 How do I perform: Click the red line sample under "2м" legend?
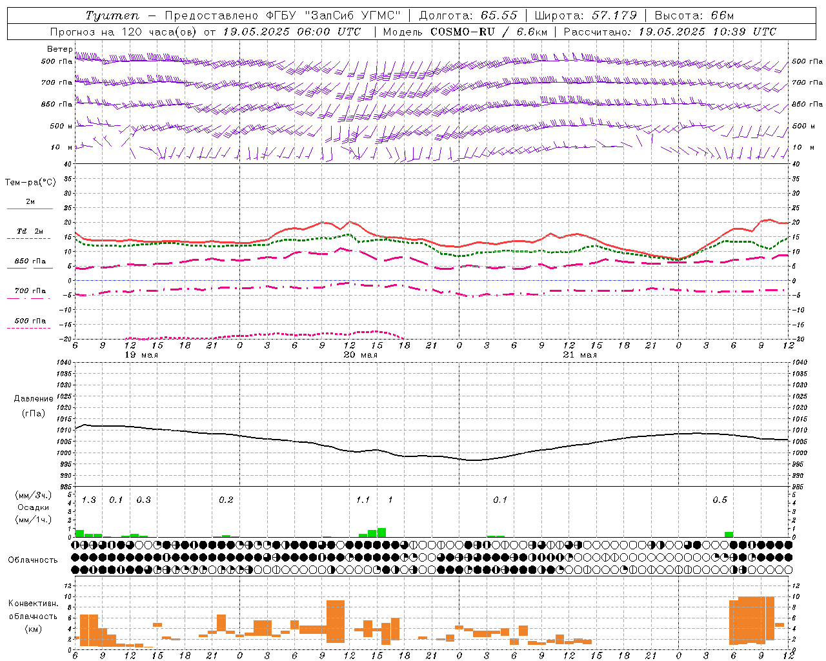[x=30, y=208]
